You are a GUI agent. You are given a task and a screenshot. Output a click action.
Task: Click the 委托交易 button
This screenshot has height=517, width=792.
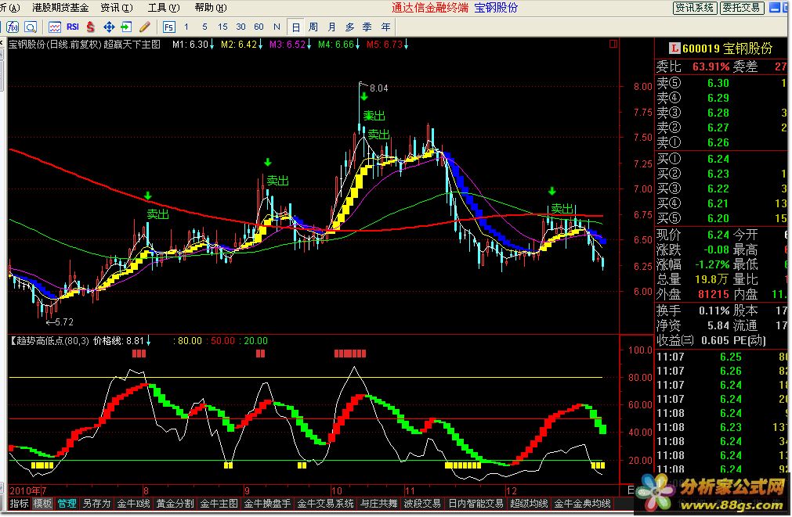(x=741, y=8)
